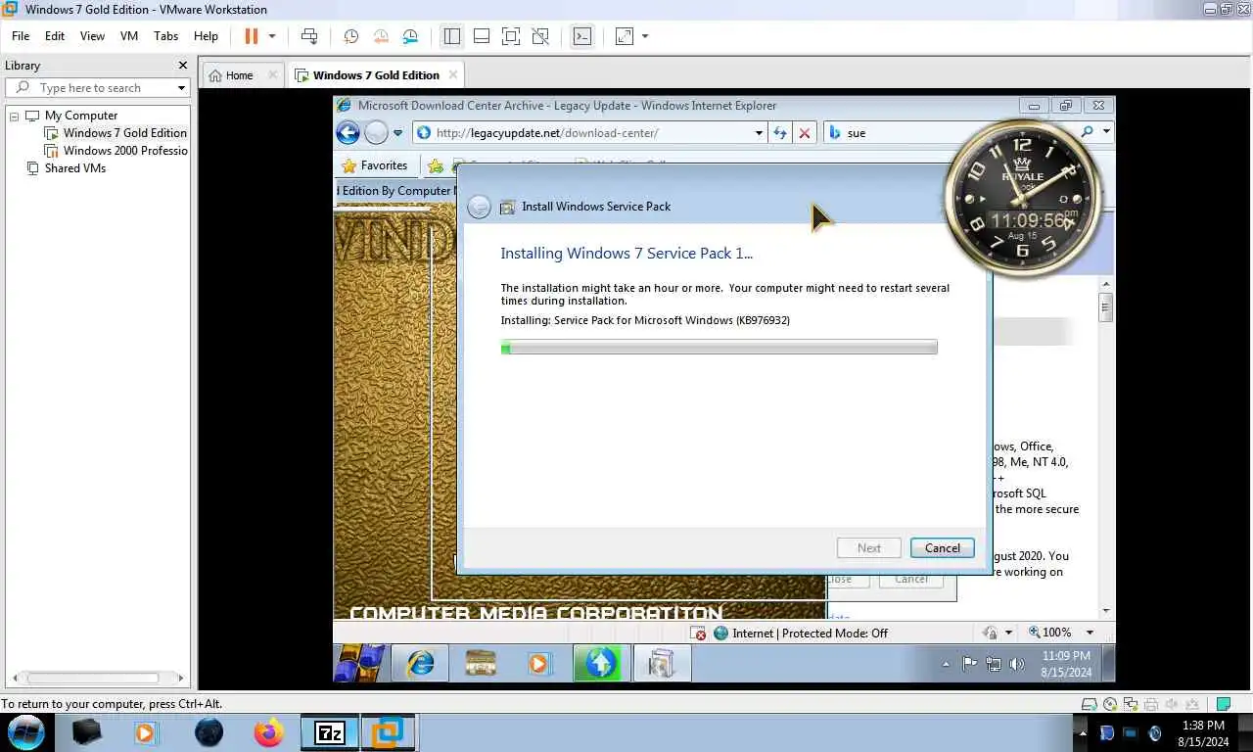Switch to Unity mode
This screenshot has height=752, width=1253.
[x=540, y=36]
